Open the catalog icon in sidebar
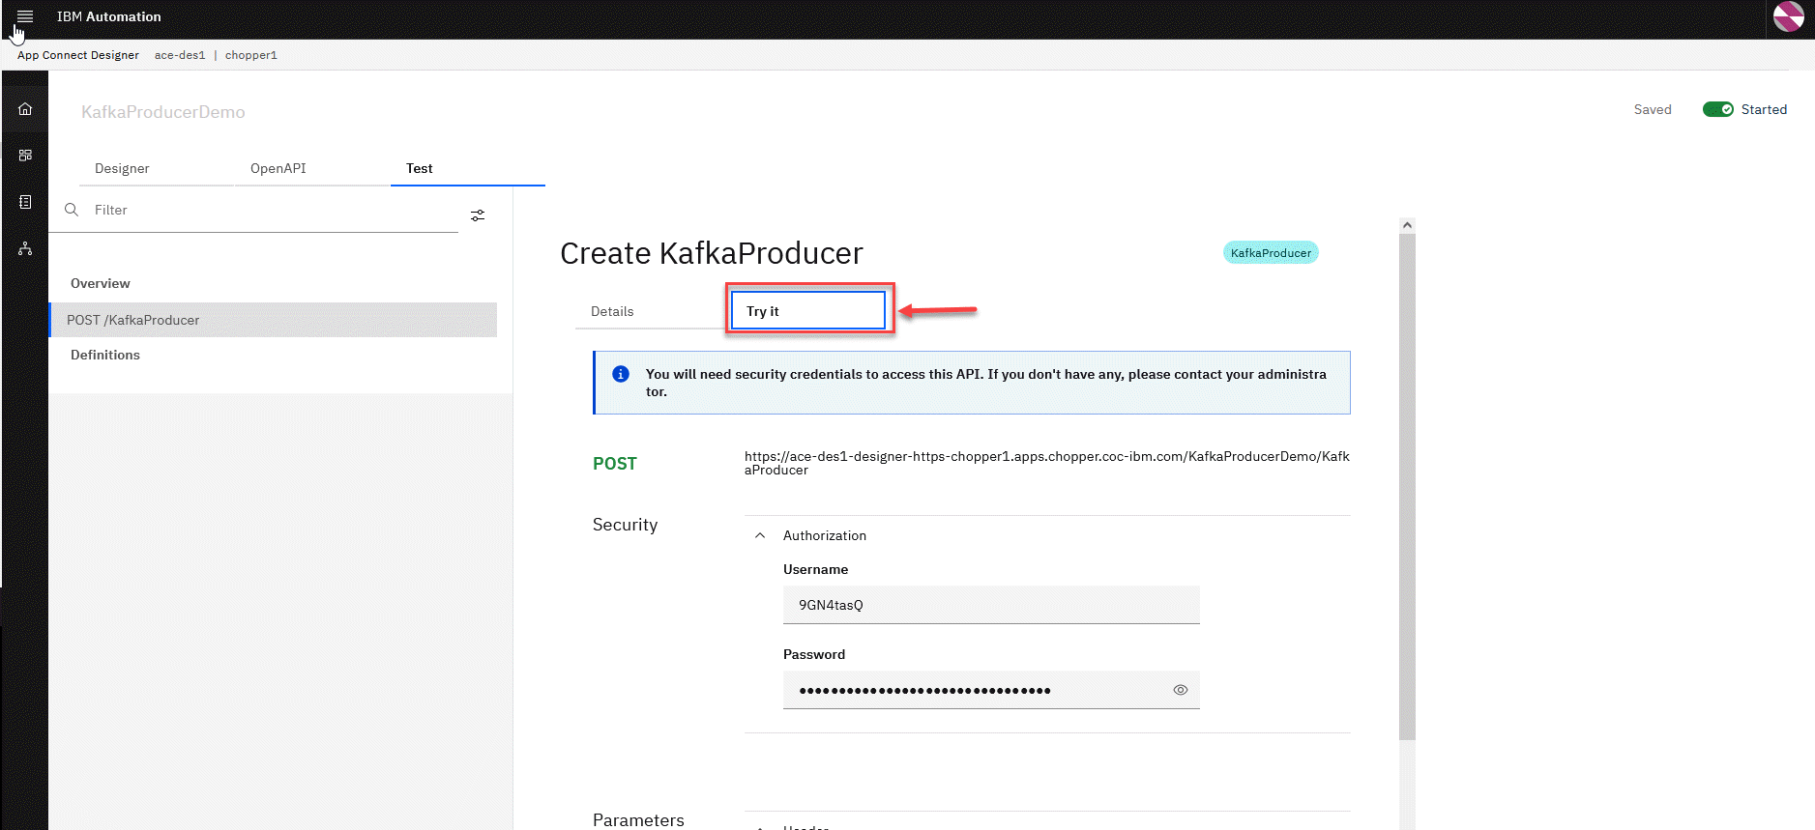 pyautogui.click(x=25, y=156)
